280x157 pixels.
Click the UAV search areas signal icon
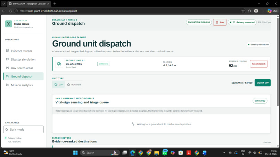[x=8, y=68]
